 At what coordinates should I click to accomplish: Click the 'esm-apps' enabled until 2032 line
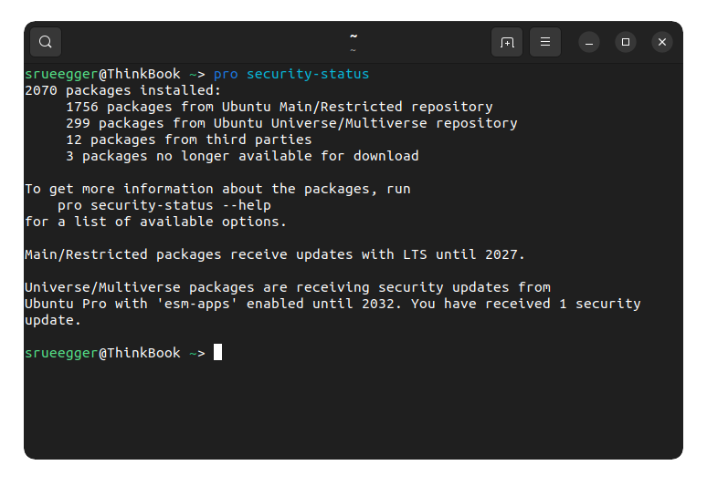[x=332, y=304]
